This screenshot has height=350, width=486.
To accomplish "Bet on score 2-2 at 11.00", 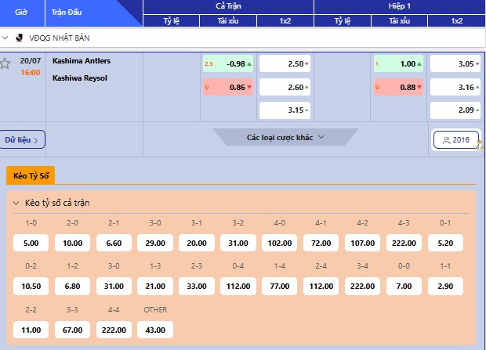I will 31,330.
